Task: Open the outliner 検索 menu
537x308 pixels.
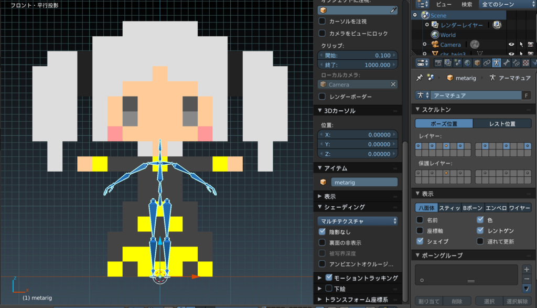Action: coord(467,4)
